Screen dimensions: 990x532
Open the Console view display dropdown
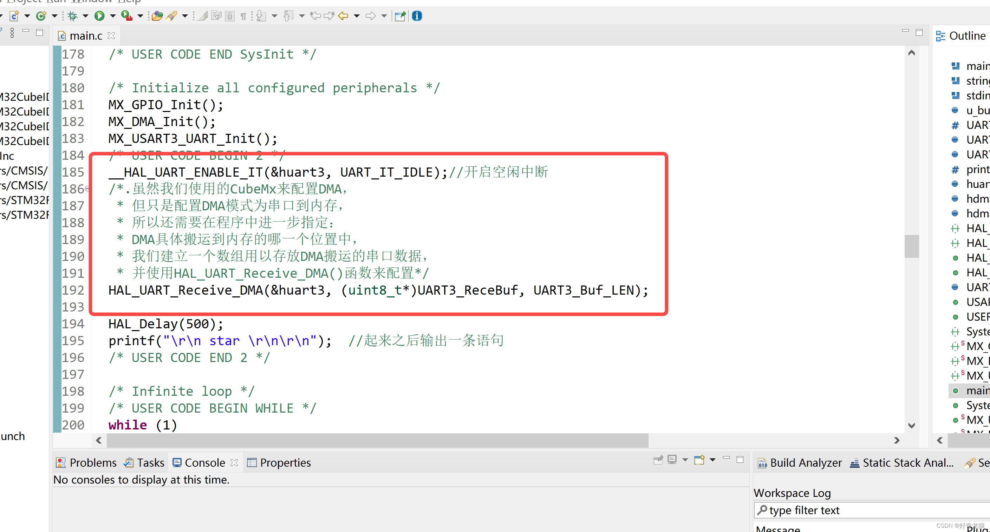tap(685, 460)
